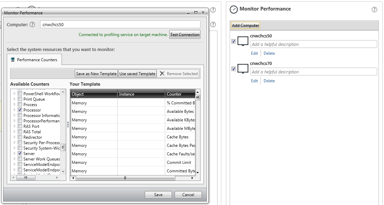Click the cnwchcs50 computer monitor icon
This screenshot has width=384, height=205.
click(x=243, y=41)
